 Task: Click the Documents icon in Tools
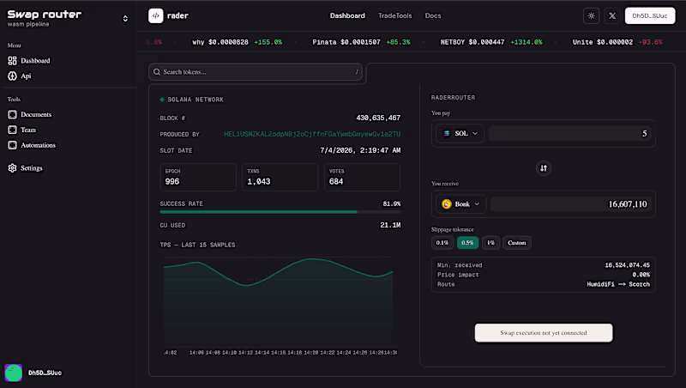(x=12, y=114)
